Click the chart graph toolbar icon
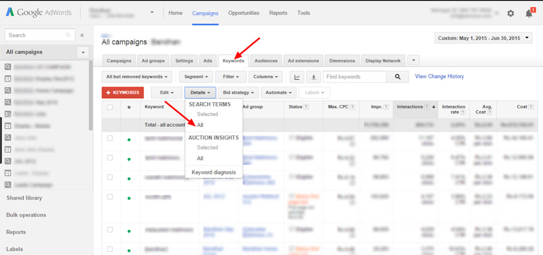This screenshot has height=255, width=543. coord(297,77)
